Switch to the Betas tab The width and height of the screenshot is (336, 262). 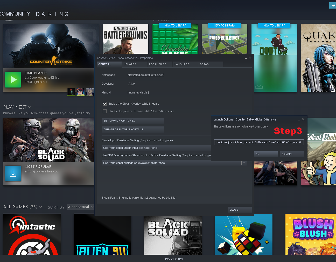(211, 64)
